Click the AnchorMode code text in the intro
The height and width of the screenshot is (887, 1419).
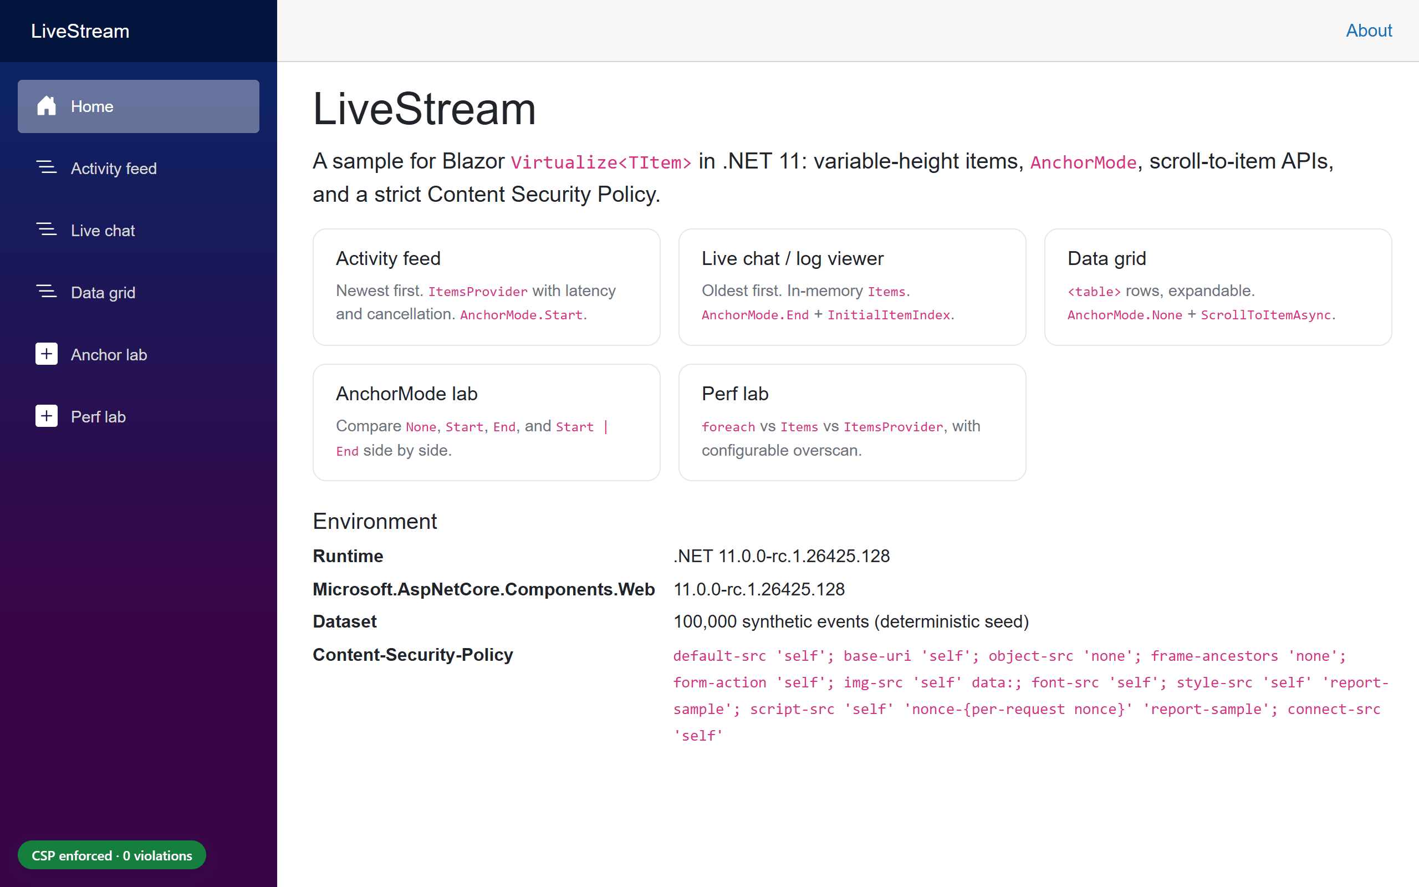[x=1084, y=162]
